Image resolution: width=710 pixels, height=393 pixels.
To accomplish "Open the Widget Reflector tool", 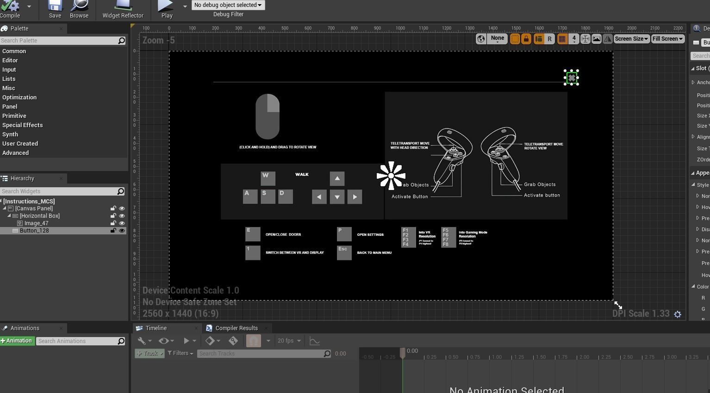I will [123, 9].
